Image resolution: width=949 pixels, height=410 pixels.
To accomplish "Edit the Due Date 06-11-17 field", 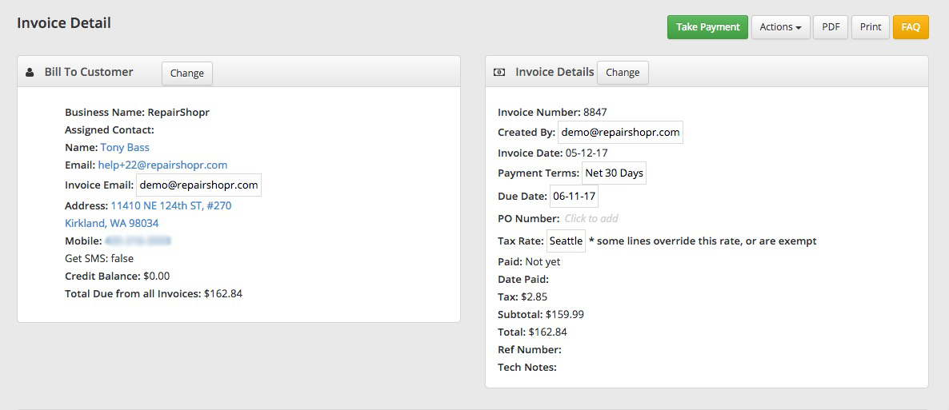I will [575, 197].
